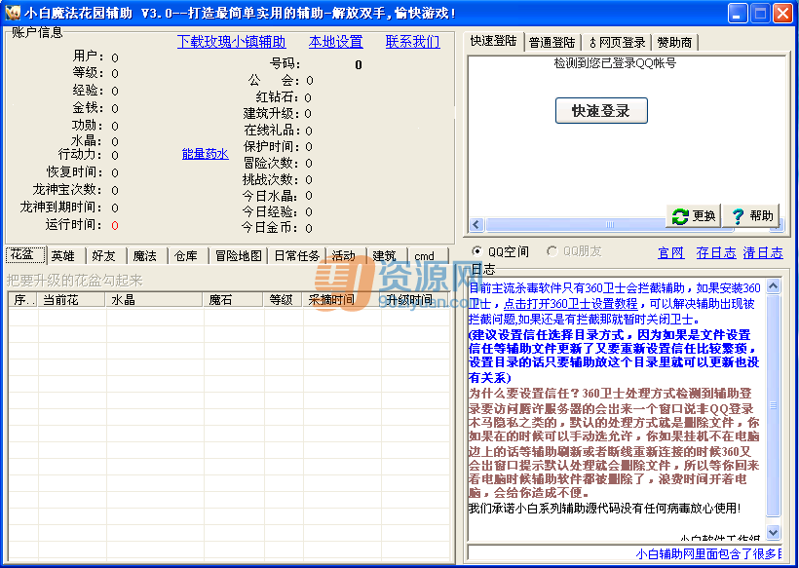
Task: Click the 等级 column header
Action: (283, 299)
